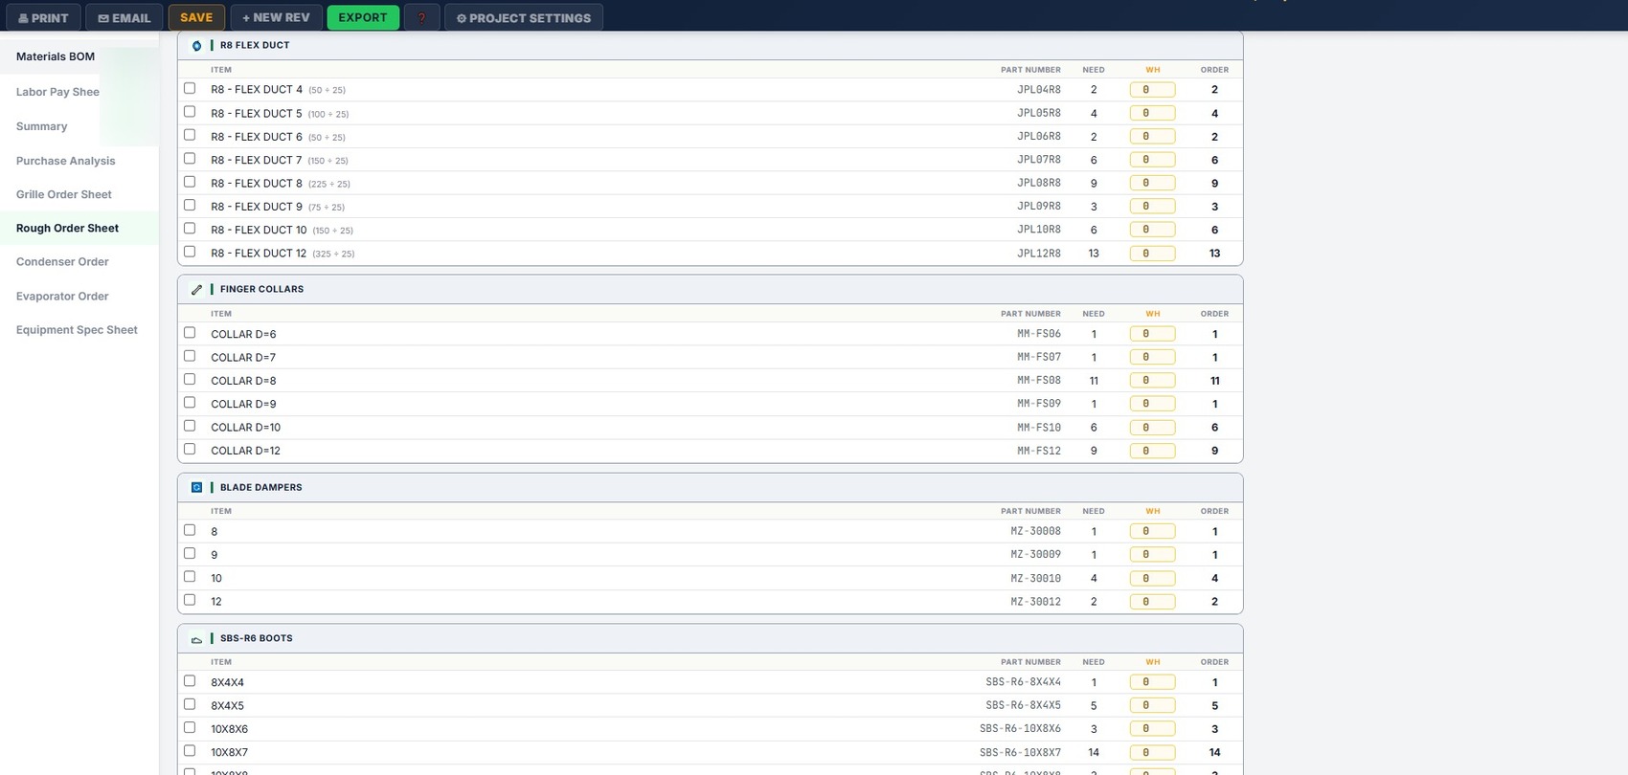
Task: Open the Summary page
Action: click(x=42, y=126)
